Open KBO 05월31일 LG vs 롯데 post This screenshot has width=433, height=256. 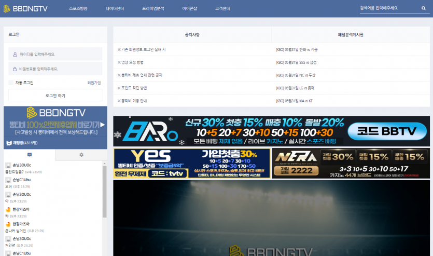pyautogui.click(x=295, y=88)
